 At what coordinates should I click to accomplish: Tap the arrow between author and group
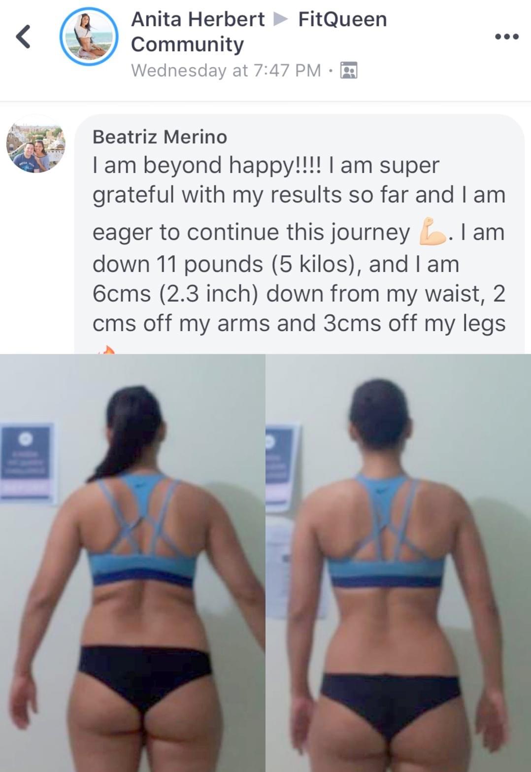point(281,19)
